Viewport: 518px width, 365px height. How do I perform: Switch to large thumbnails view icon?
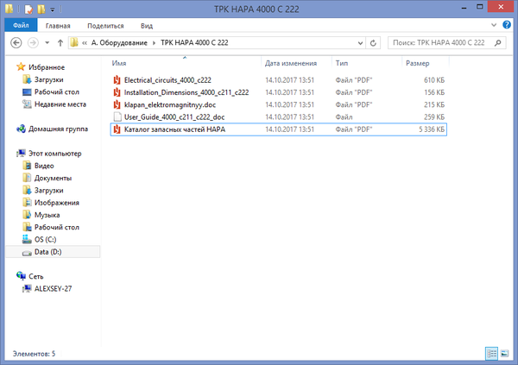point(504,354)
